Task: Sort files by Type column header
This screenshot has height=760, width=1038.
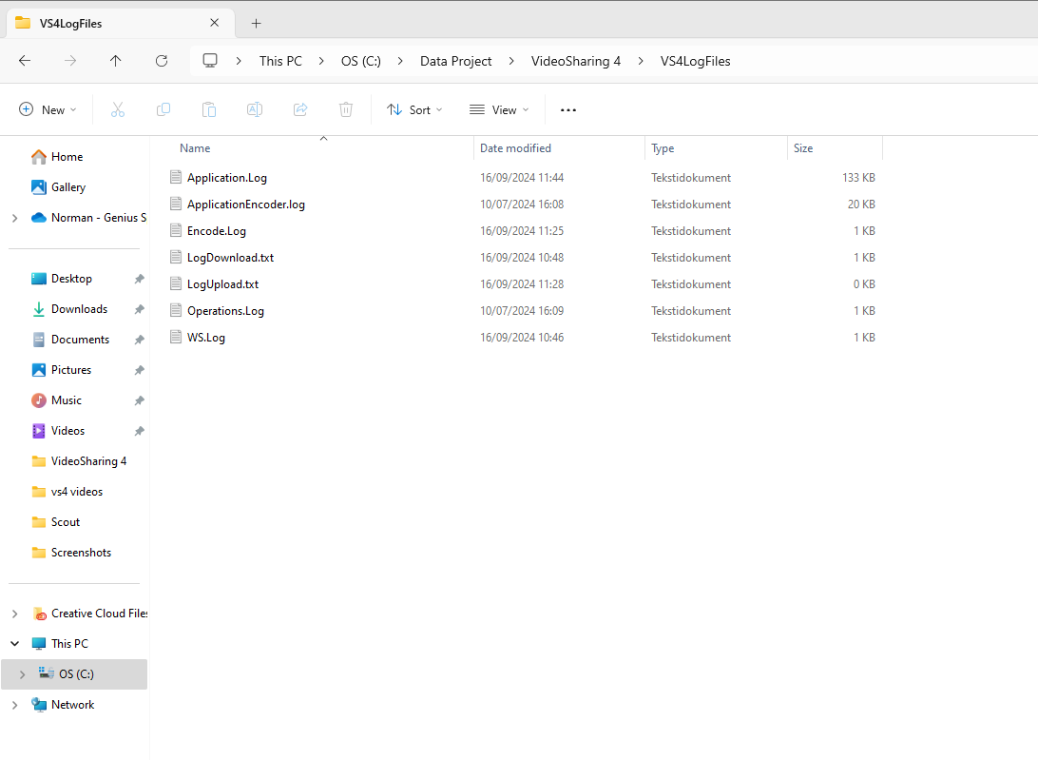Action: tap(663, 148)
